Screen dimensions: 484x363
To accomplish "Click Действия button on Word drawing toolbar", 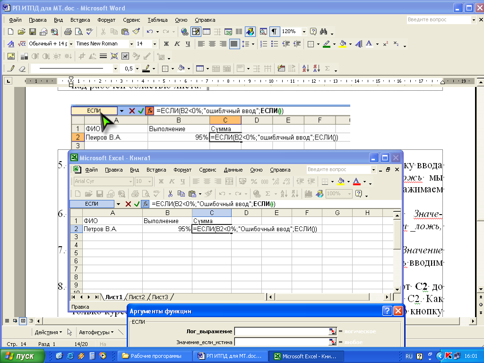I will [48, 332].
